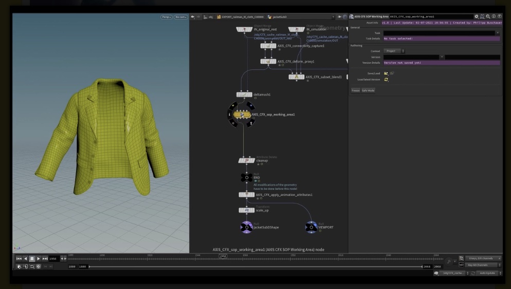Click the search magnifier in parameter pane
The width and height of the screenshot is (511, 289).
(x=488, y=17)
